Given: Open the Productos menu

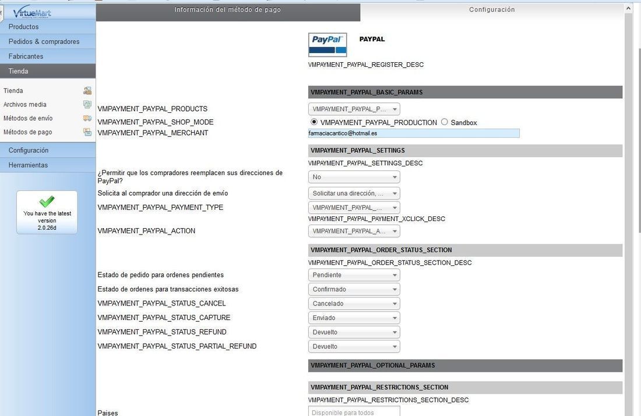Looking at the screenshot, I should coord(48,27).
